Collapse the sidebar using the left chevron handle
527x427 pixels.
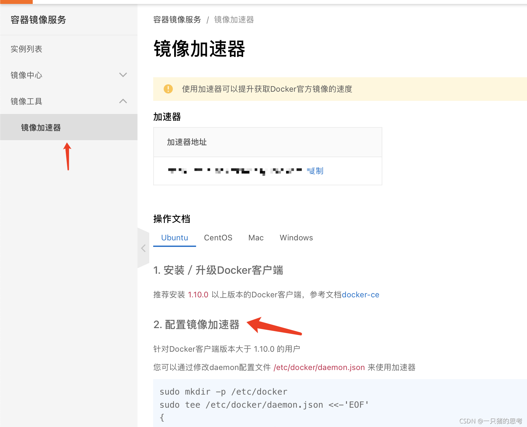[143, 248]
